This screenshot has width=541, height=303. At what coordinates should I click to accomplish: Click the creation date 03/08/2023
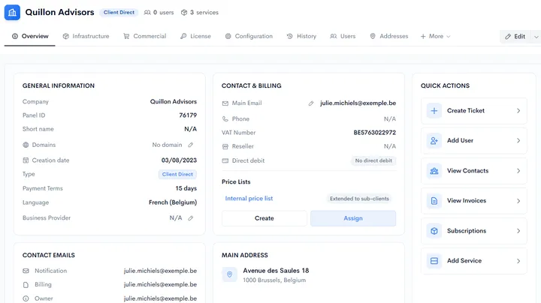(x=179, y=160)
